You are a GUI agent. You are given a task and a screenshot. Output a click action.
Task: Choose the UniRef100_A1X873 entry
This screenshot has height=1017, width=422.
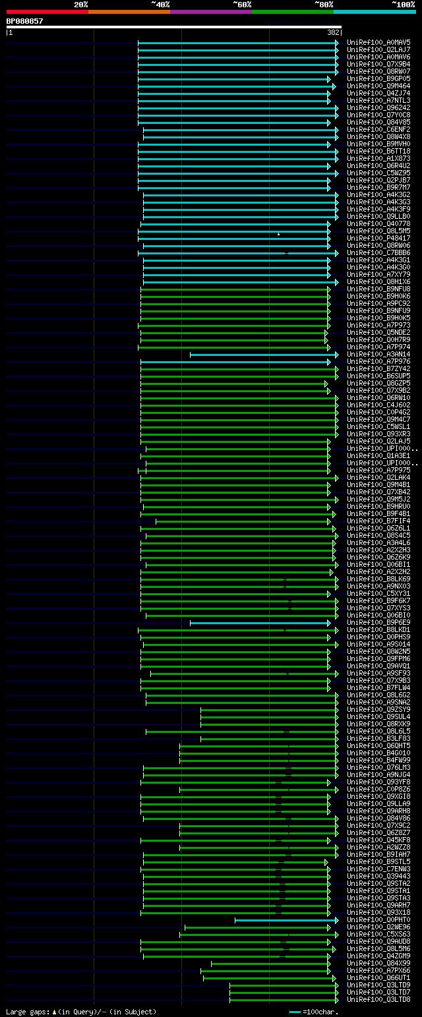(x=378, y=158)
